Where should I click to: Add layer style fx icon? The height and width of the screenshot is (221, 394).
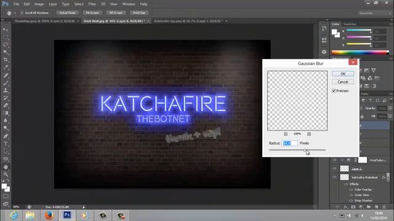[346, 207]
